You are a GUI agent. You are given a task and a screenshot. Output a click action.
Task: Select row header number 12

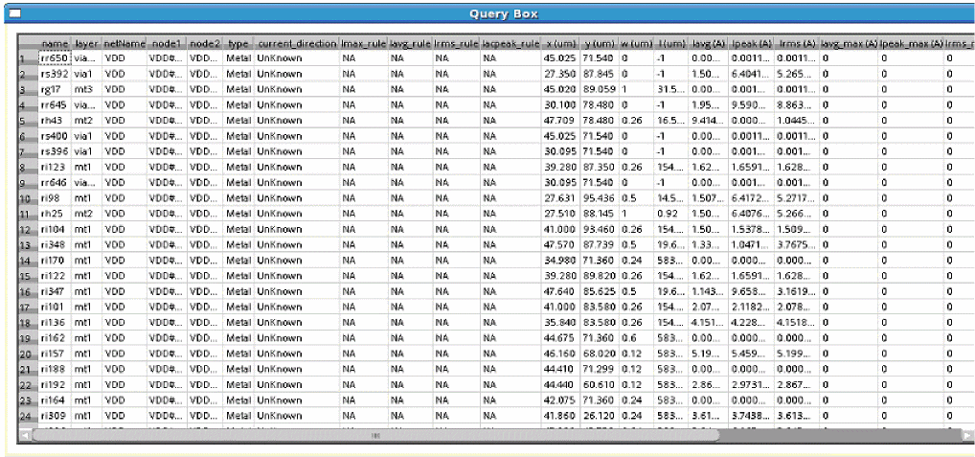(x=28, y=229)
